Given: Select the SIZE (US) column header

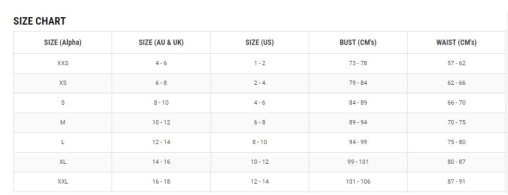Looking at the screenshot, I should (260, 43).
